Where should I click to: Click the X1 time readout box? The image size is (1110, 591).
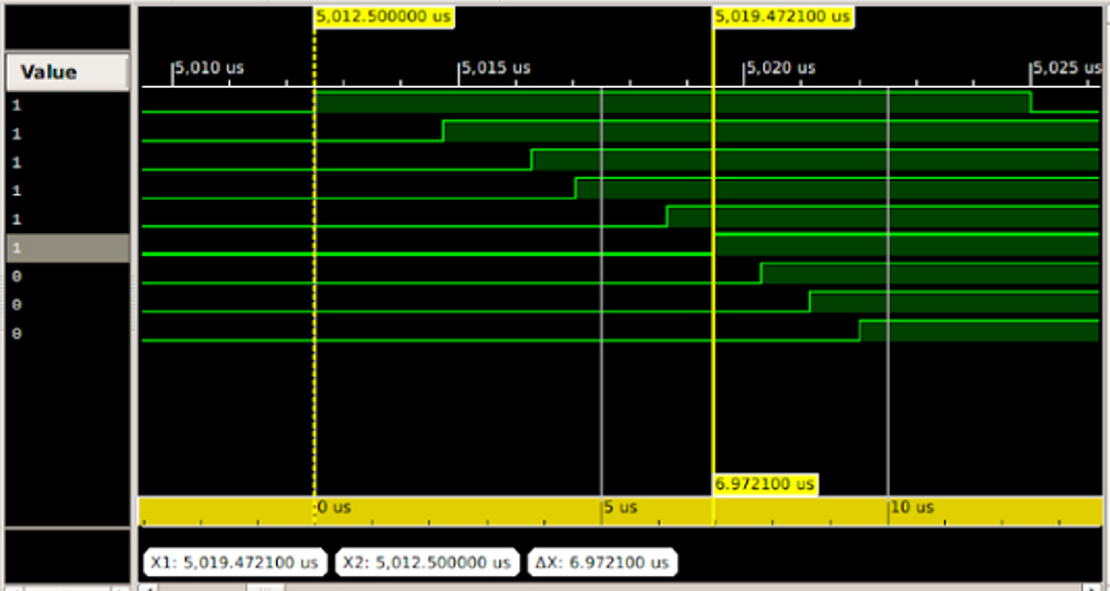237,561
